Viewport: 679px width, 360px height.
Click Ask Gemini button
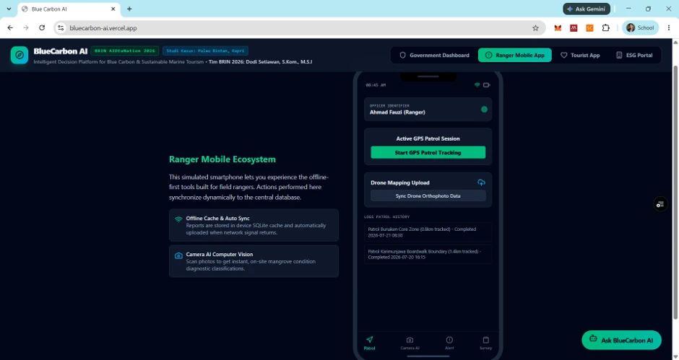click(587, 9)
